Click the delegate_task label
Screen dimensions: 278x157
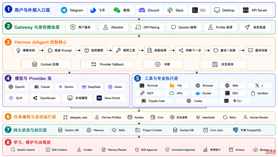pyautogui.click(x=79, y=117)
